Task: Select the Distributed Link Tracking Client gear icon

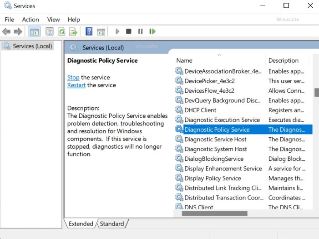Action: tap(179, 188)
